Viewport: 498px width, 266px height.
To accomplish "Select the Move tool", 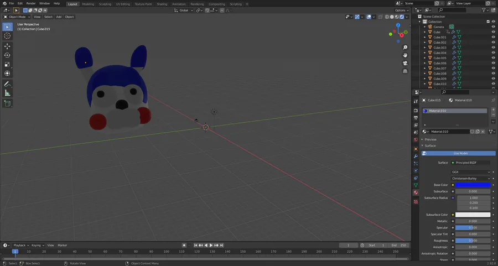I will (x=7, y=46).
